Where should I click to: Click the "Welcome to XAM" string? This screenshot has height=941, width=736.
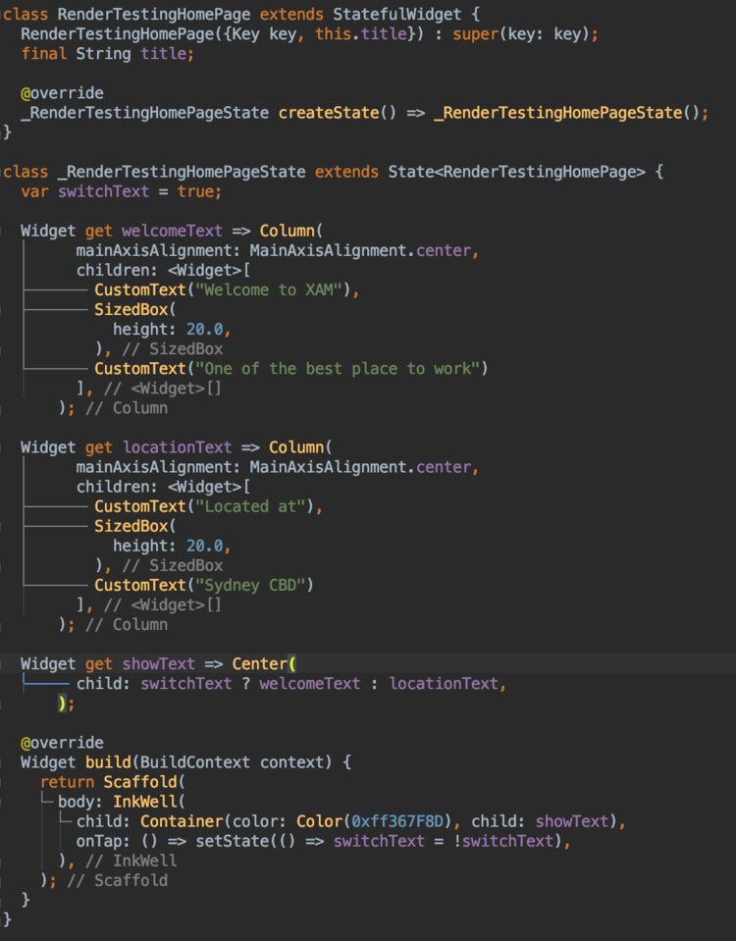pos(268,289)
